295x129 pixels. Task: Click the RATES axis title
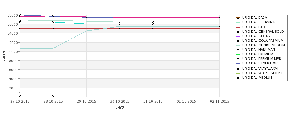point(4,56)
